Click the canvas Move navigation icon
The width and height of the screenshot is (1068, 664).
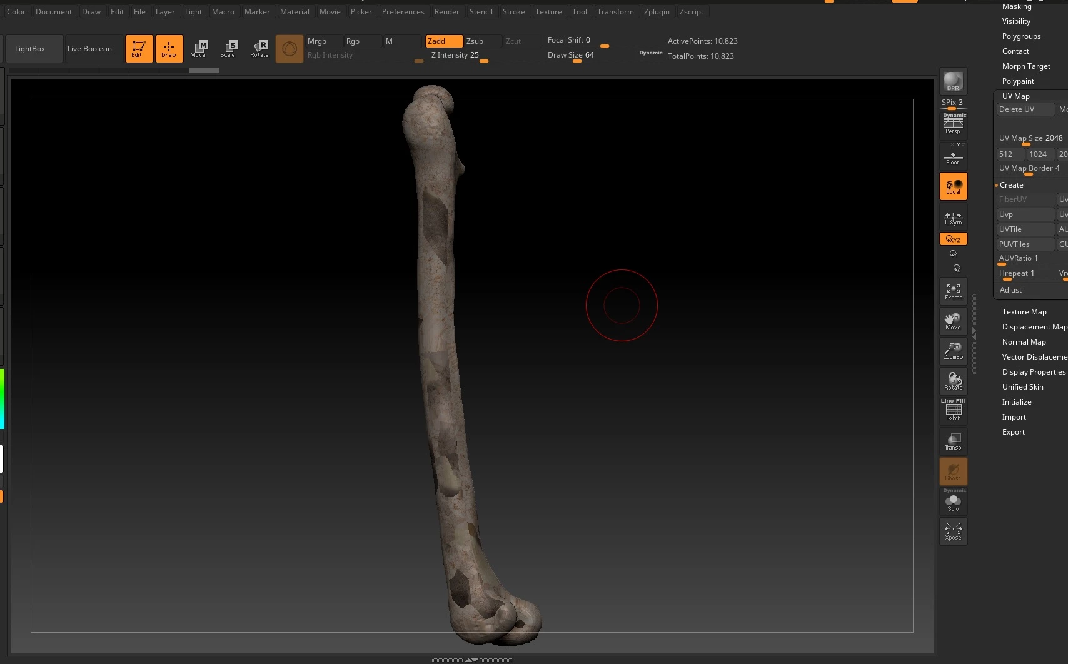click(953, 321)
